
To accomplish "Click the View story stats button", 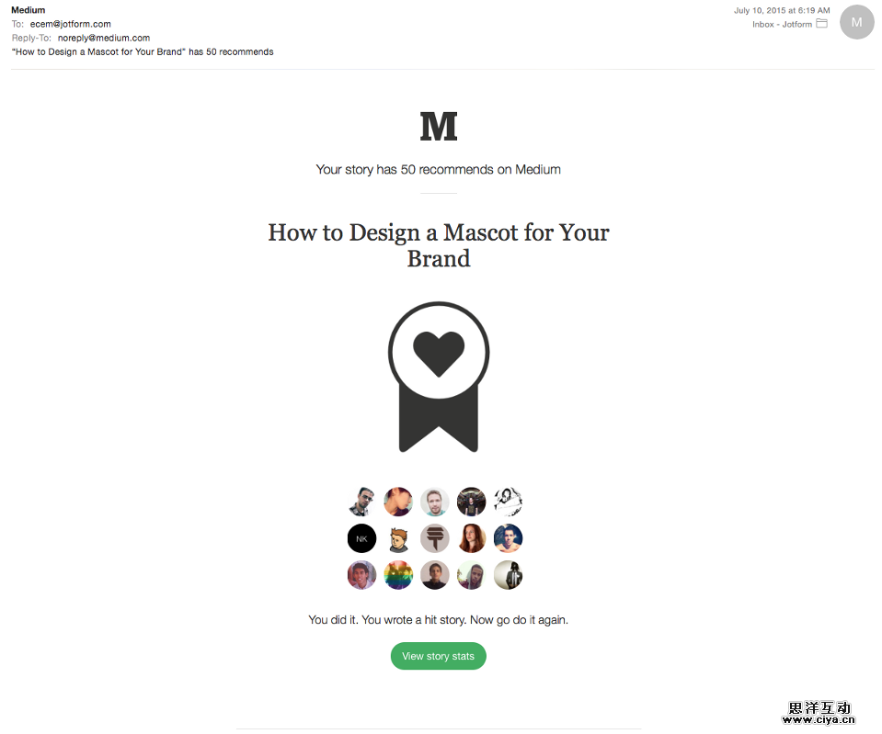I will [438, 656].
